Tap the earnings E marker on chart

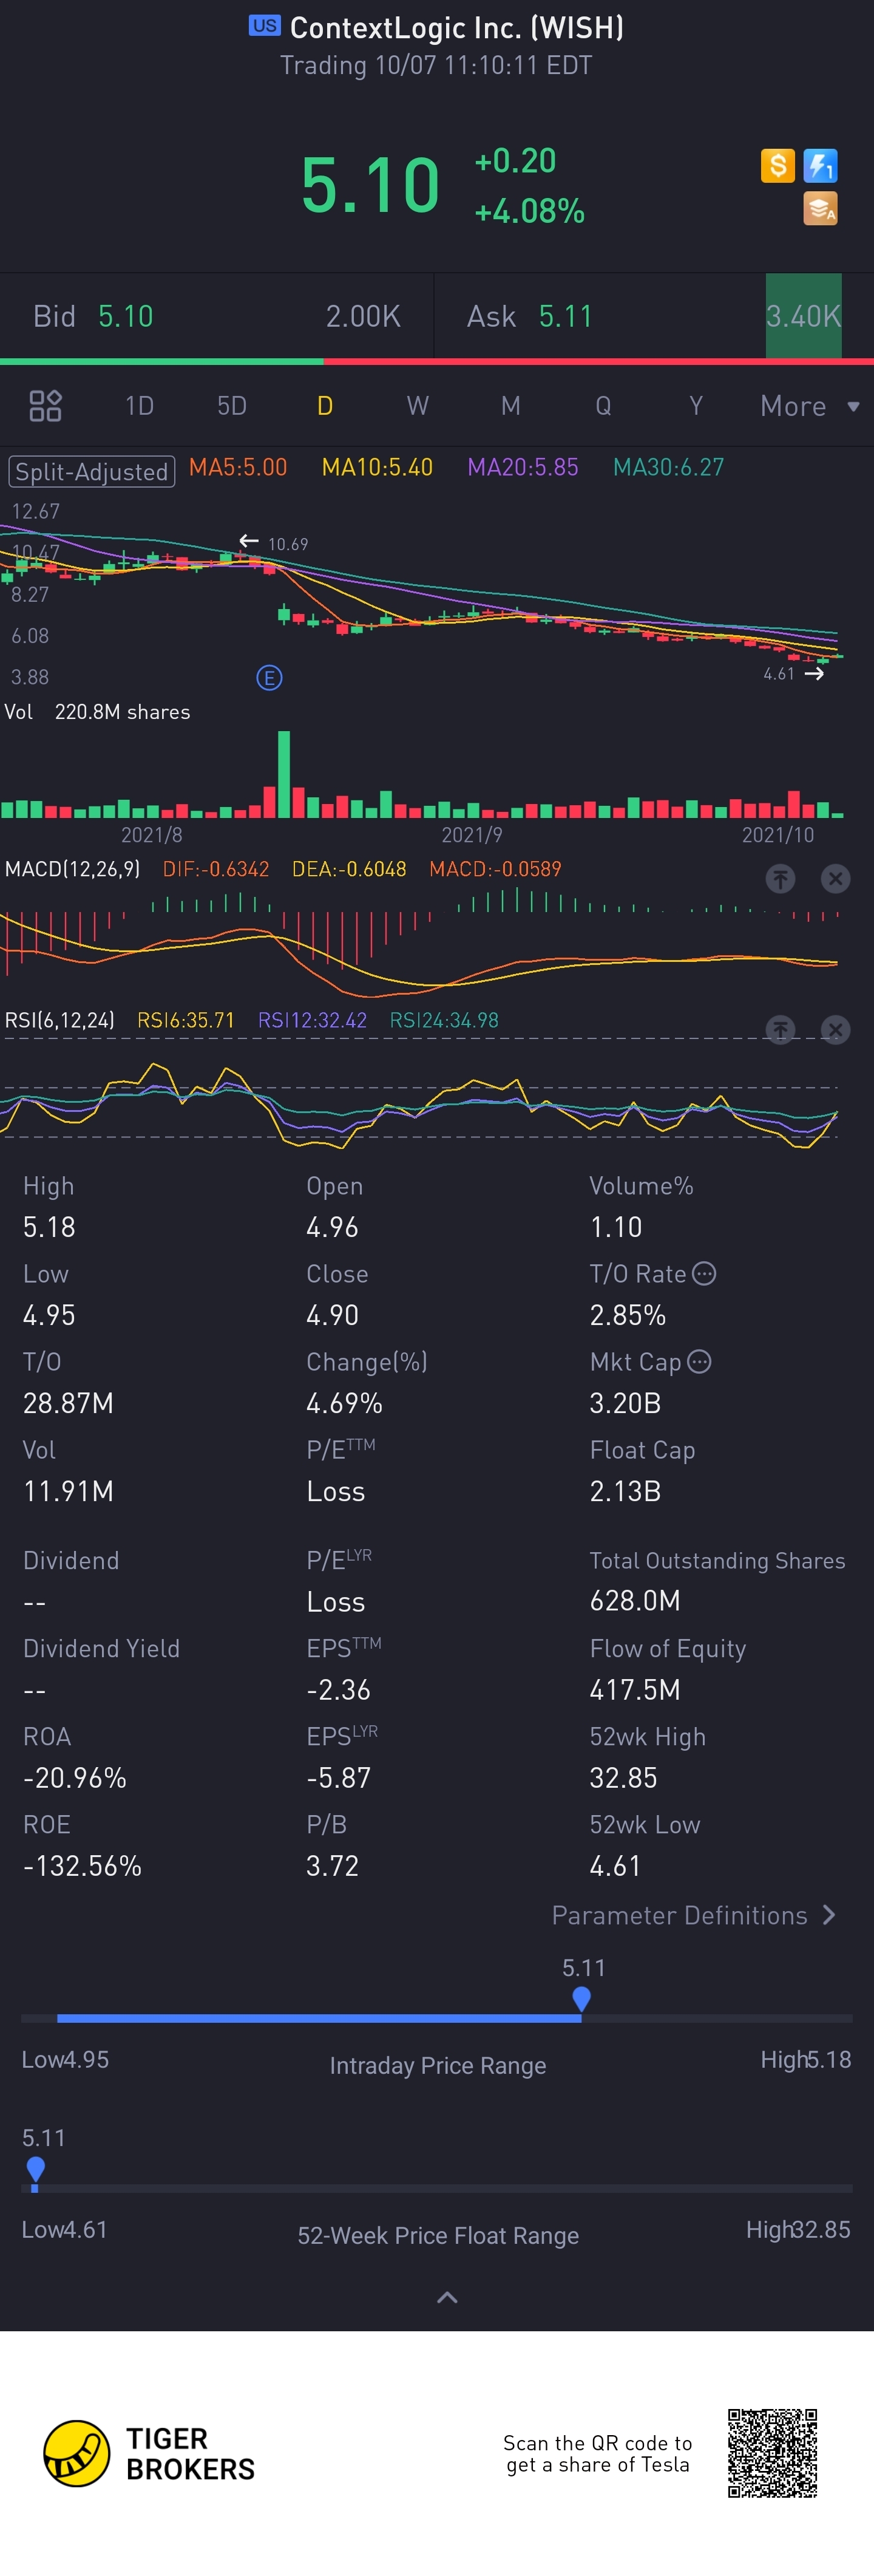pos(269,678)
